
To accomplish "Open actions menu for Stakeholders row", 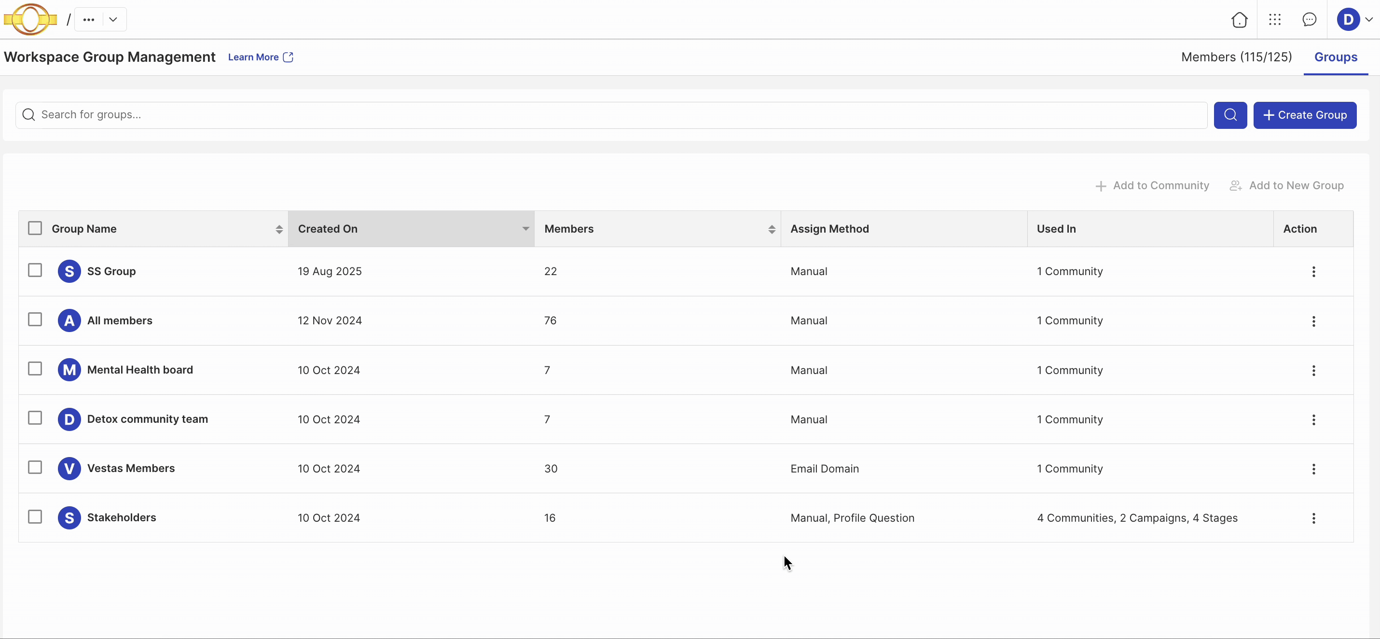I will coord(1313,518).
